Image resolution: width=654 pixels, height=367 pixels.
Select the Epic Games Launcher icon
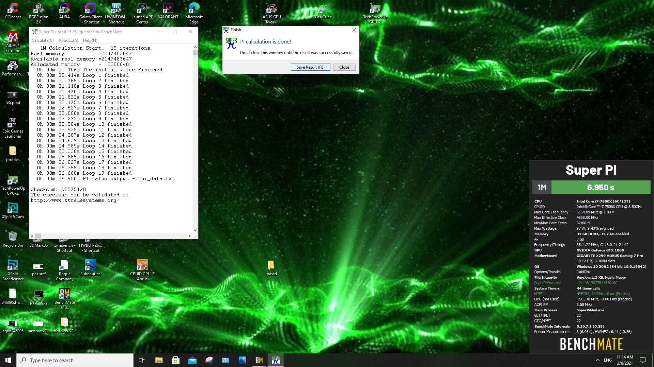[x=13, y=127]
